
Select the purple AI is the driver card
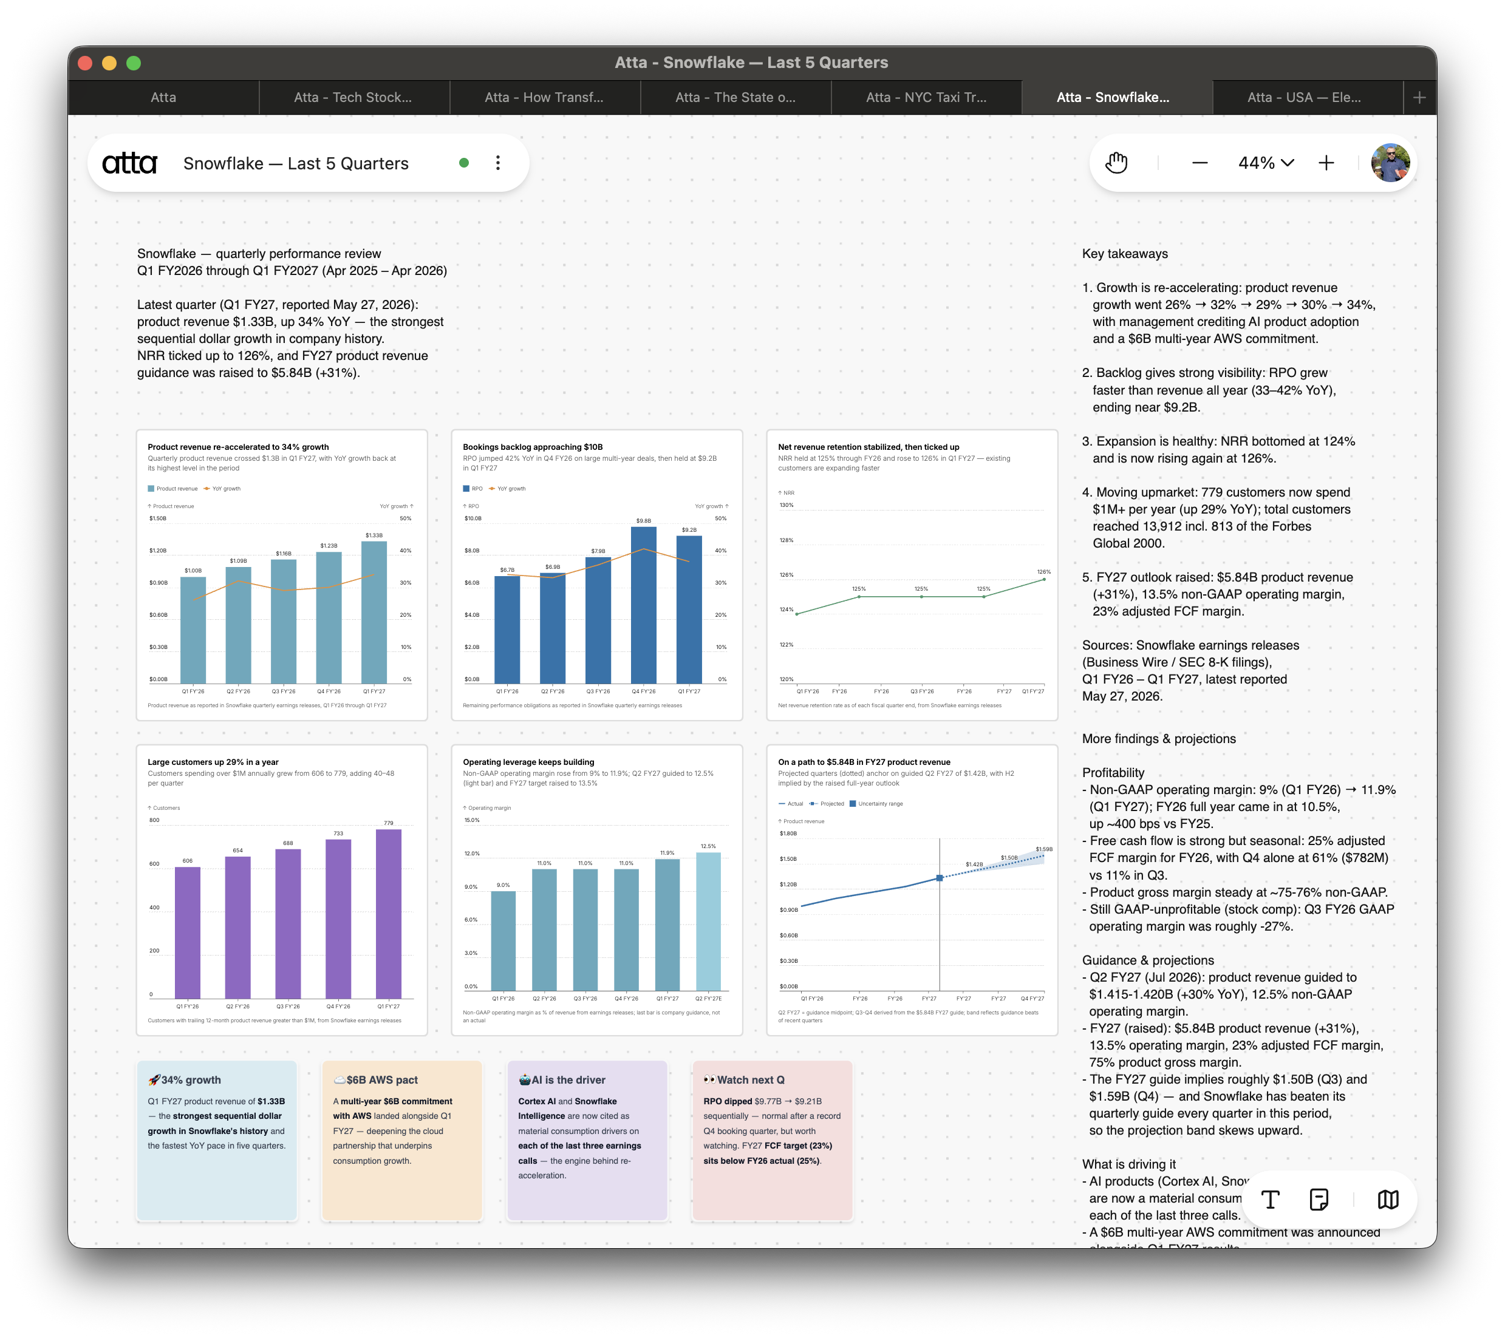coord(587,1140)
